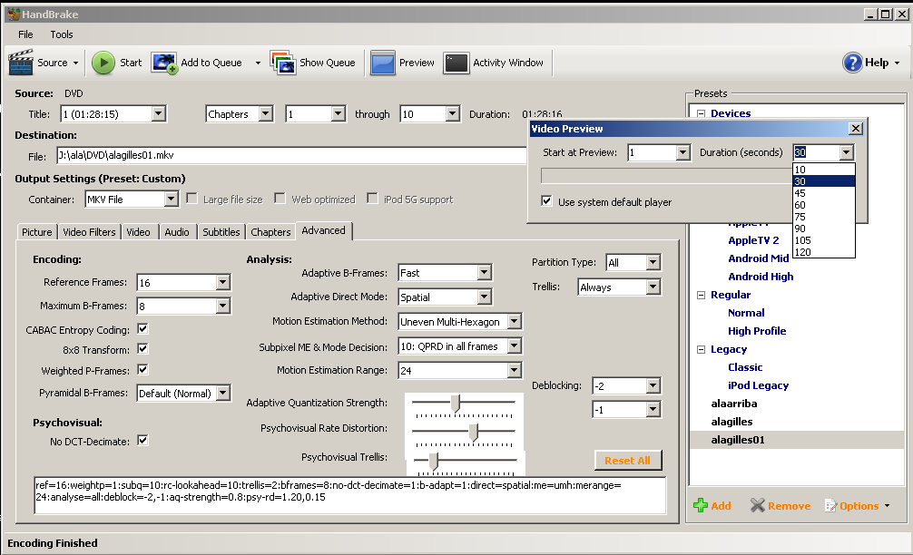
Task: Select the Android High preset
Action: tap(761, 277)
